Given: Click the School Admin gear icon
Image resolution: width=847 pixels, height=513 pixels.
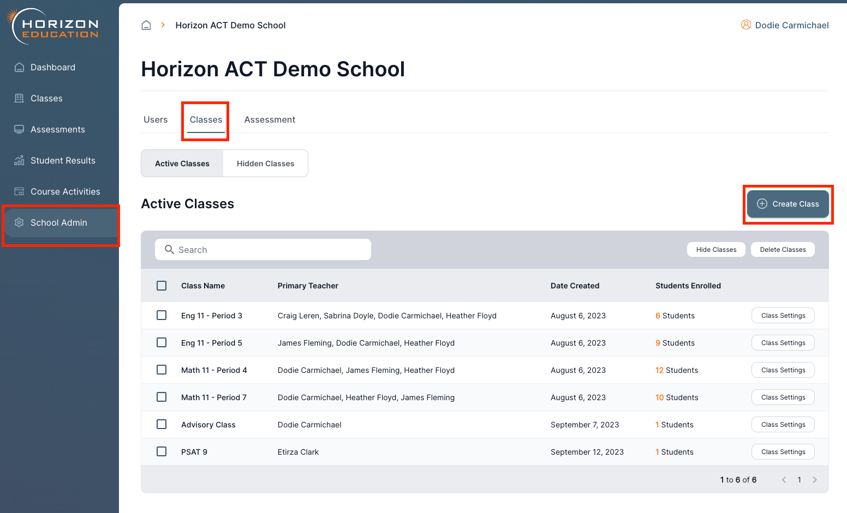Looking at the screenshot, I should (19, 222).
